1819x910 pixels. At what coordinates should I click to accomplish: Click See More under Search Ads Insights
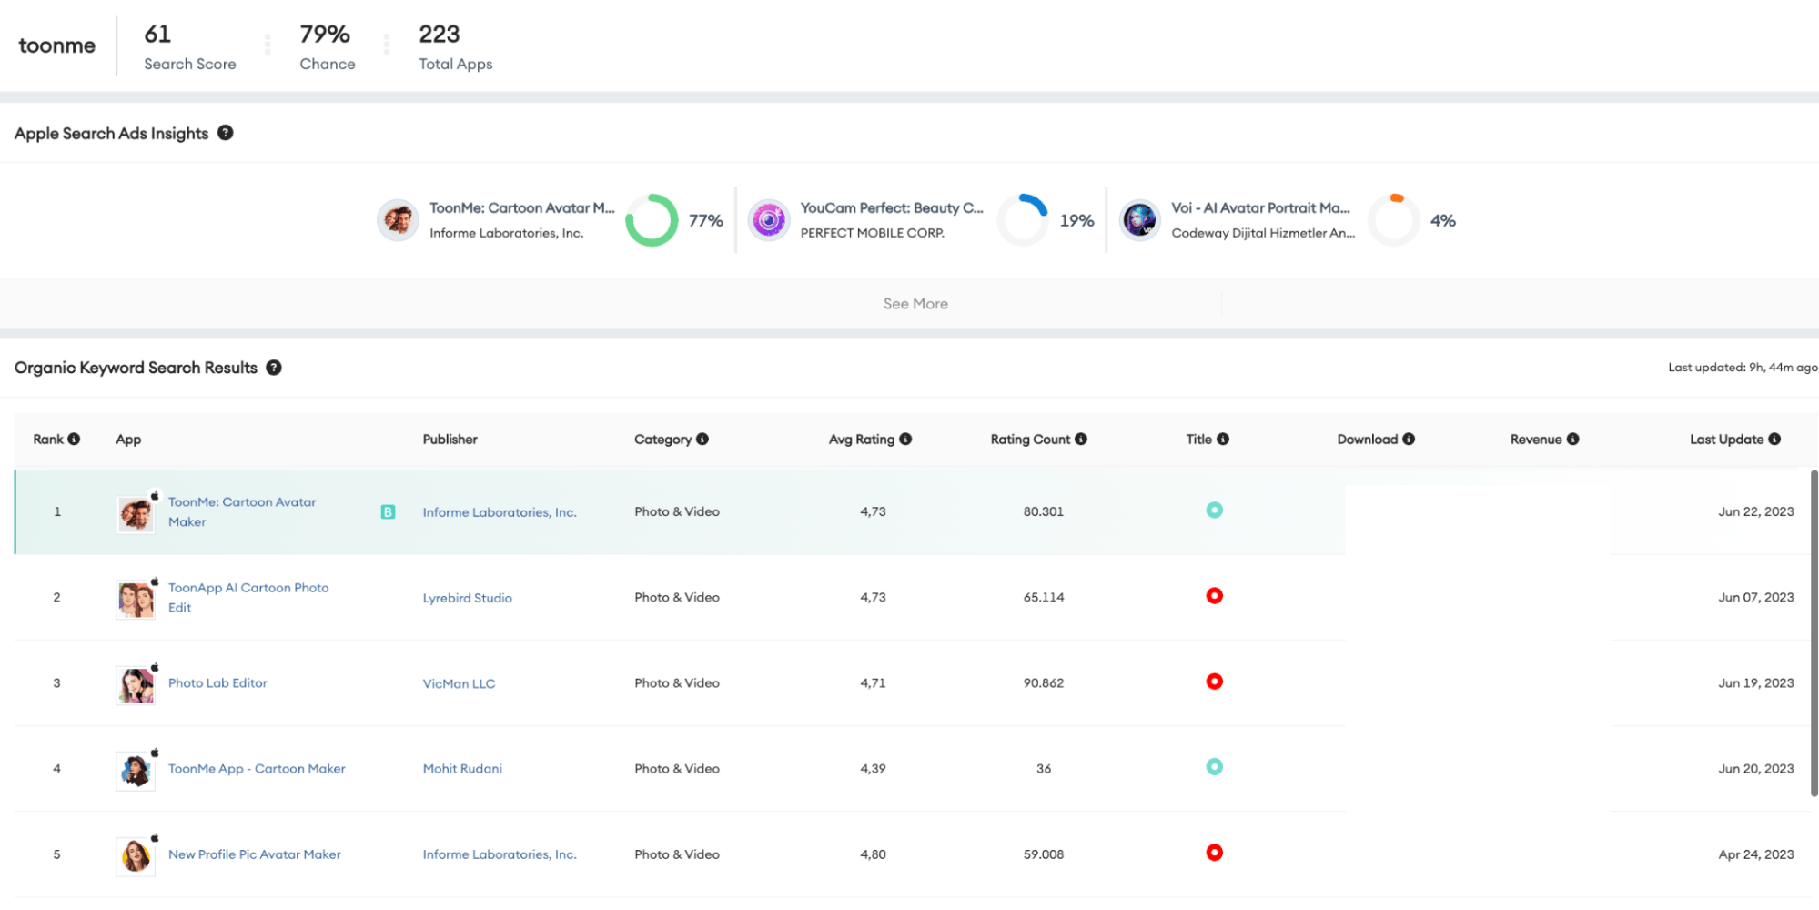915,304
